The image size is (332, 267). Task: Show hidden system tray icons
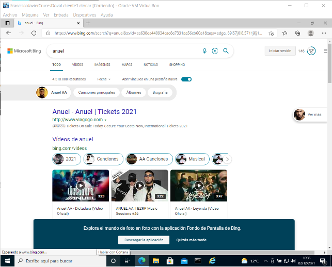click(x=265, y=261)
